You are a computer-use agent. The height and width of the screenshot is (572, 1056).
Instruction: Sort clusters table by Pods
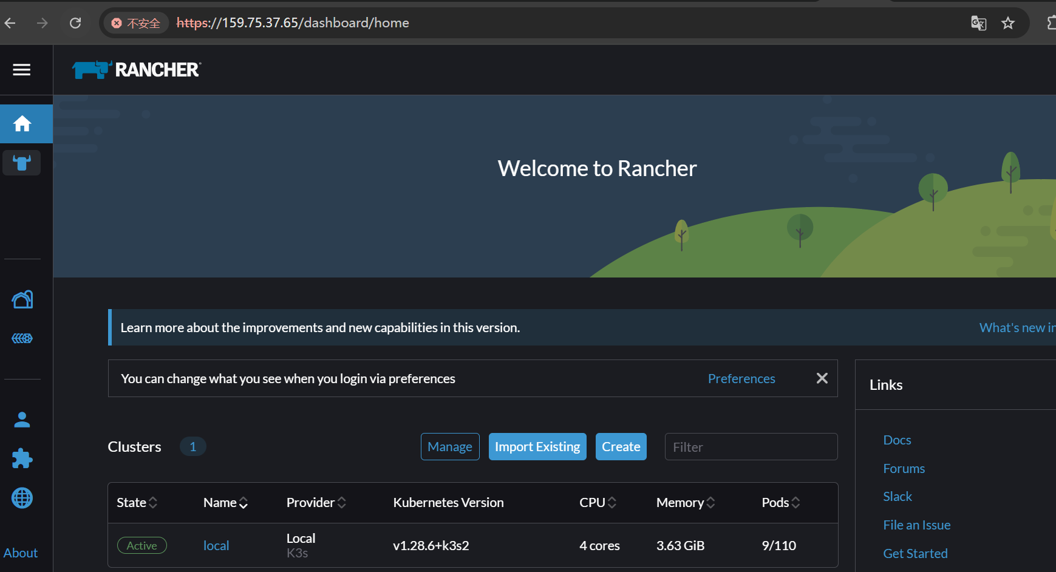click(780, 503)
